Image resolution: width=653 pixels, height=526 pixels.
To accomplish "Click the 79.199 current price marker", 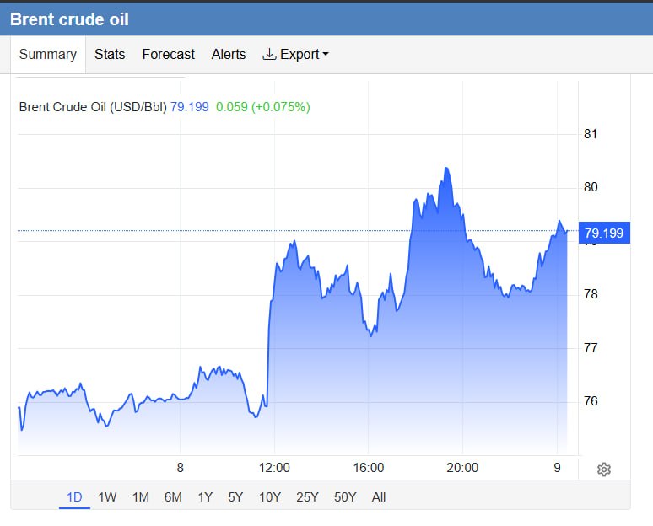I will (x=604, y=233).
